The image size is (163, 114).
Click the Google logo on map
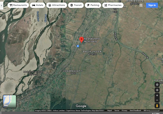[x=81, y=106]
